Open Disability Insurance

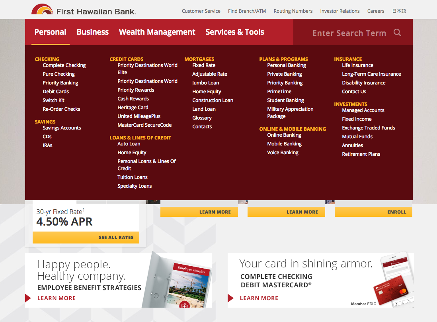364,83
